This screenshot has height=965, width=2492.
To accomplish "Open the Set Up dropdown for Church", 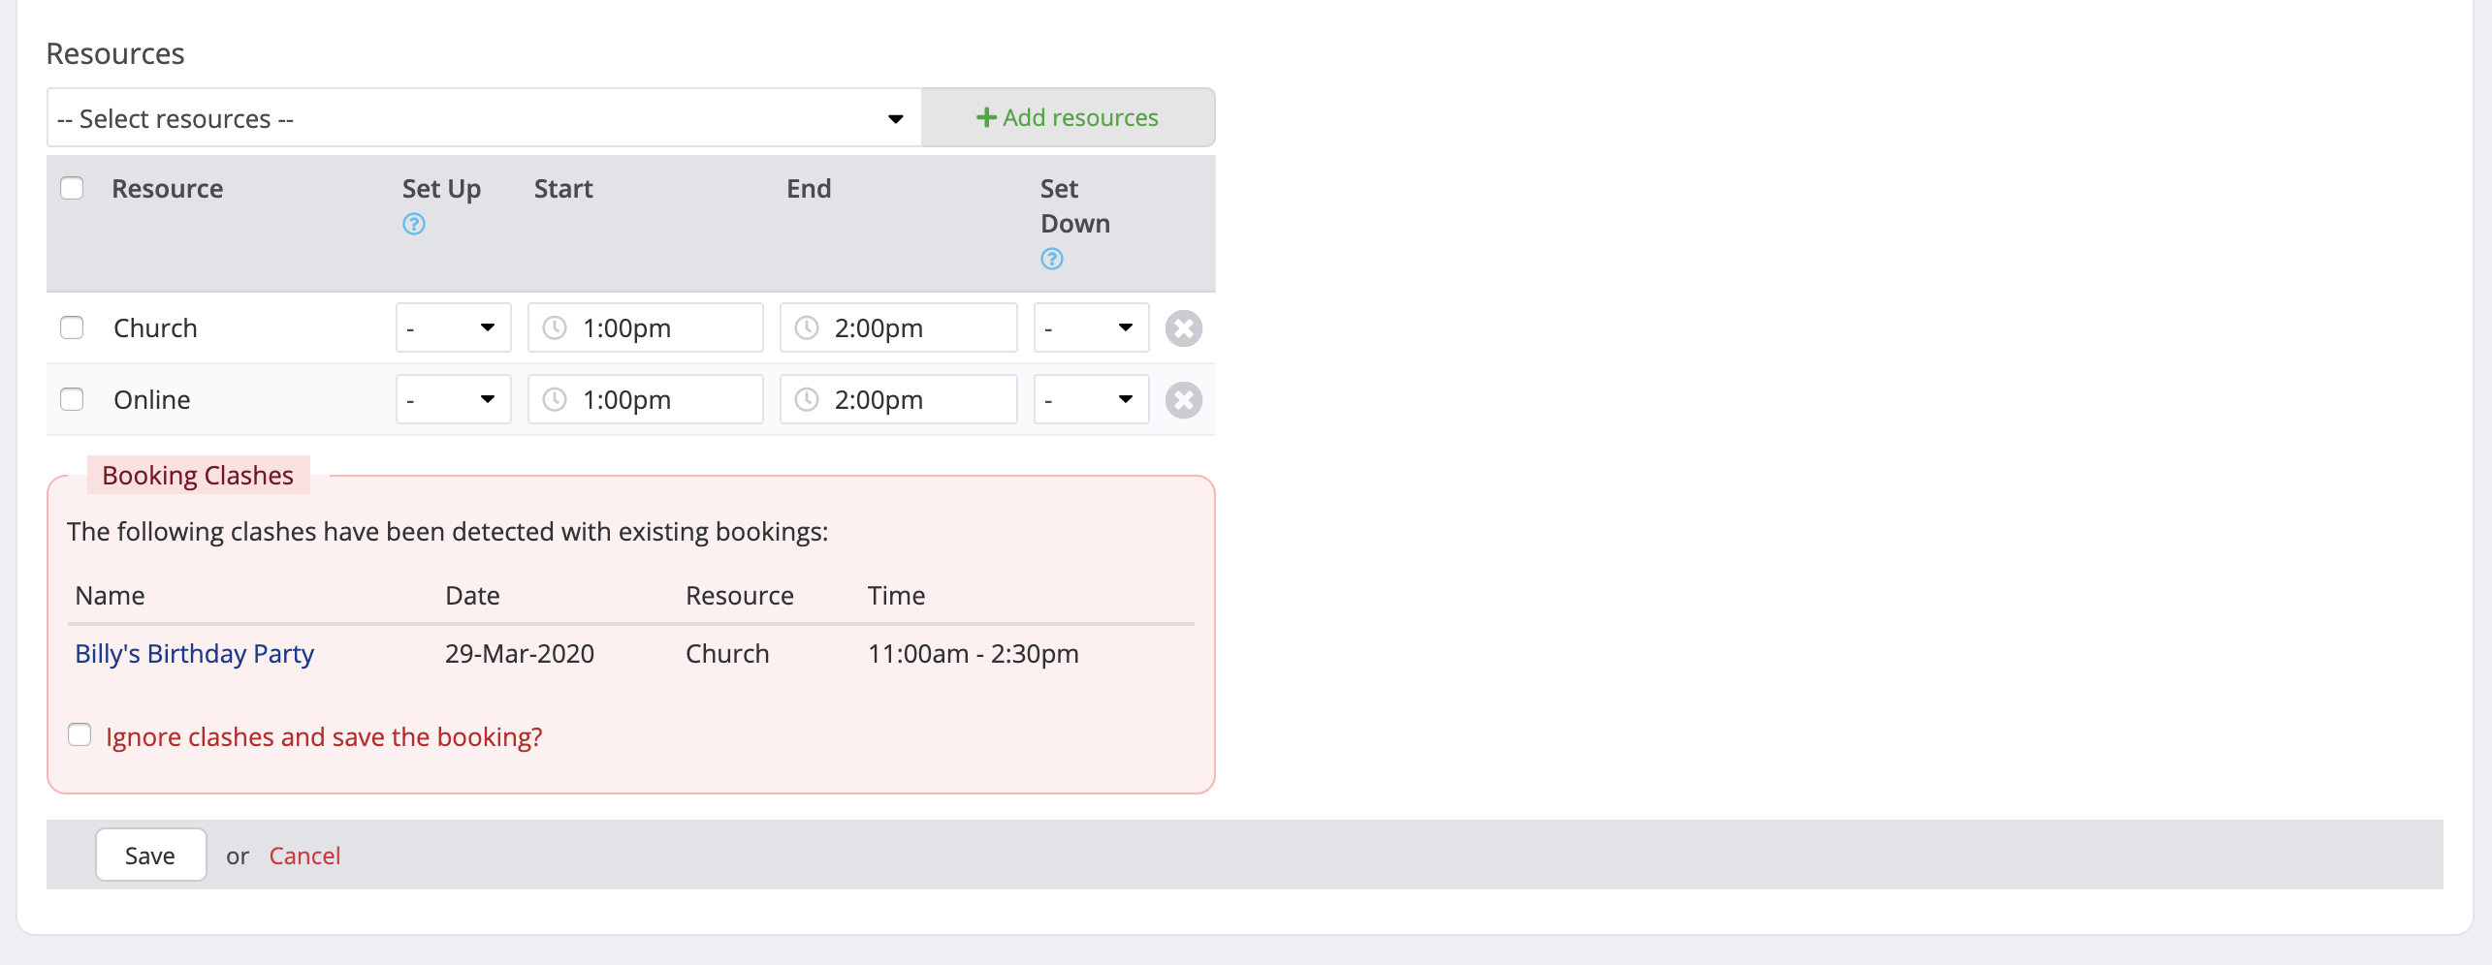I will (x=453, y=327).
